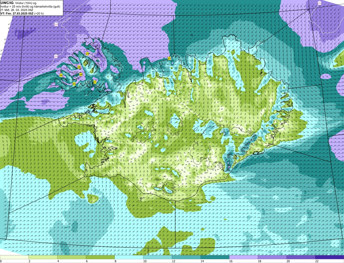Select the 6–8 m/s olive legend swatch

(100, 257)
